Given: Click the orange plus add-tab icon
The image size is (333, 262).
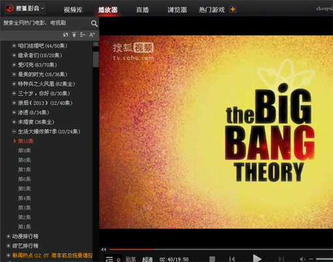Looking at the screenshot, I should [232, 9].
